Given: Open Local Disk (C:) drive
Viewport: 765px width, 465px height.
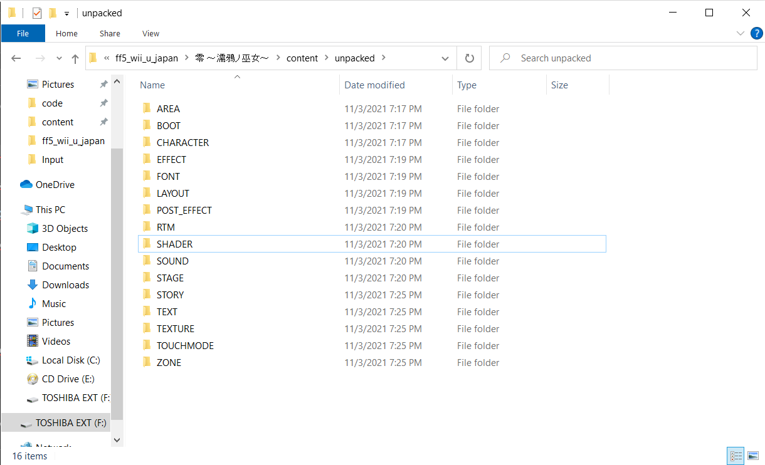Looking at the screenshot, I should (71, 360).
